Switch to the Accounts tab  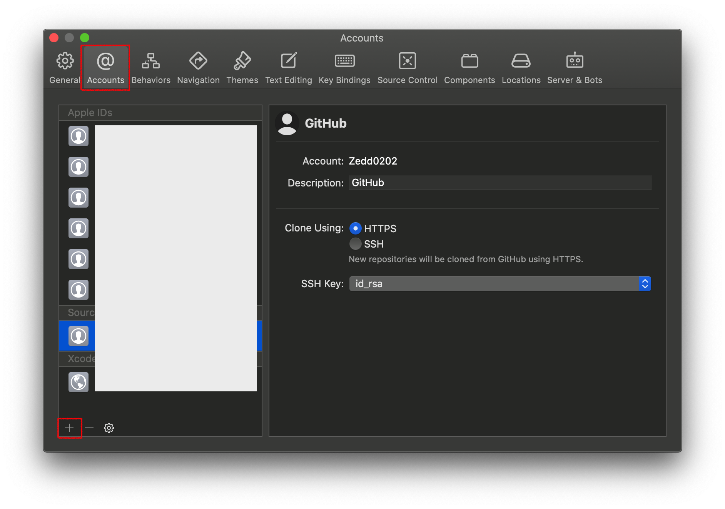[105, 68]
